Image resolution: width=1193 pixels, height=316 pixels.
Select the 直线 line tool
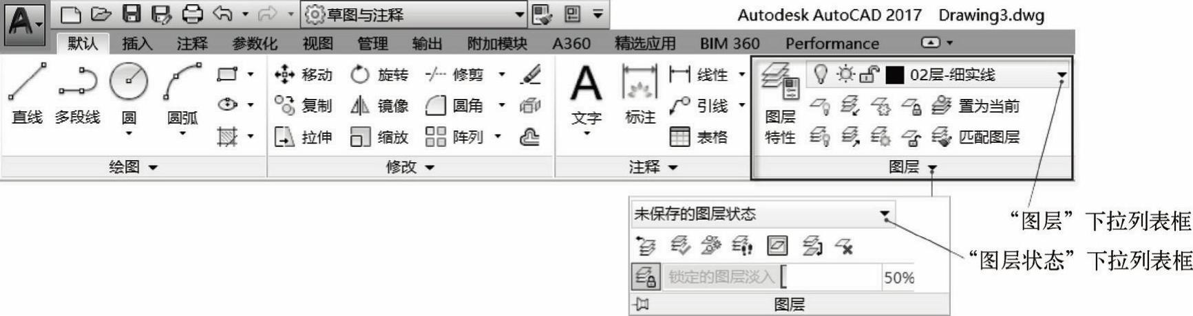pyautogui.click(x=28, y=95)
